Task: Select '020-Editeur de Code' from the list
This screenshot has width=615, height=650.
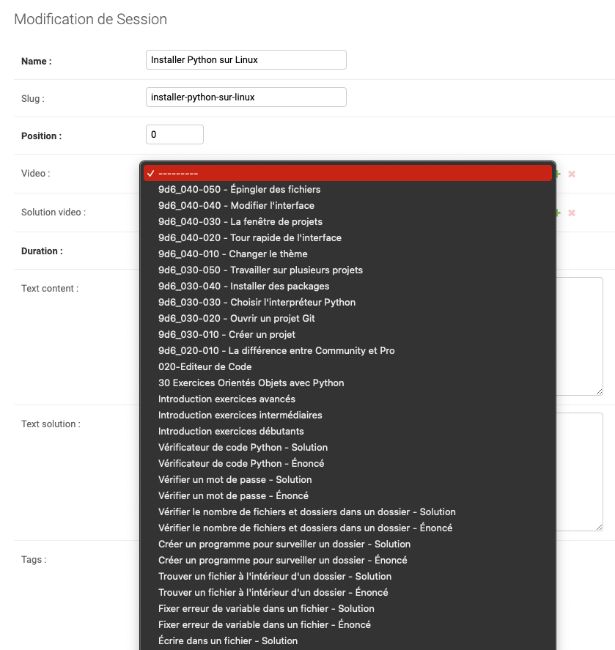Action: point(205,366)
